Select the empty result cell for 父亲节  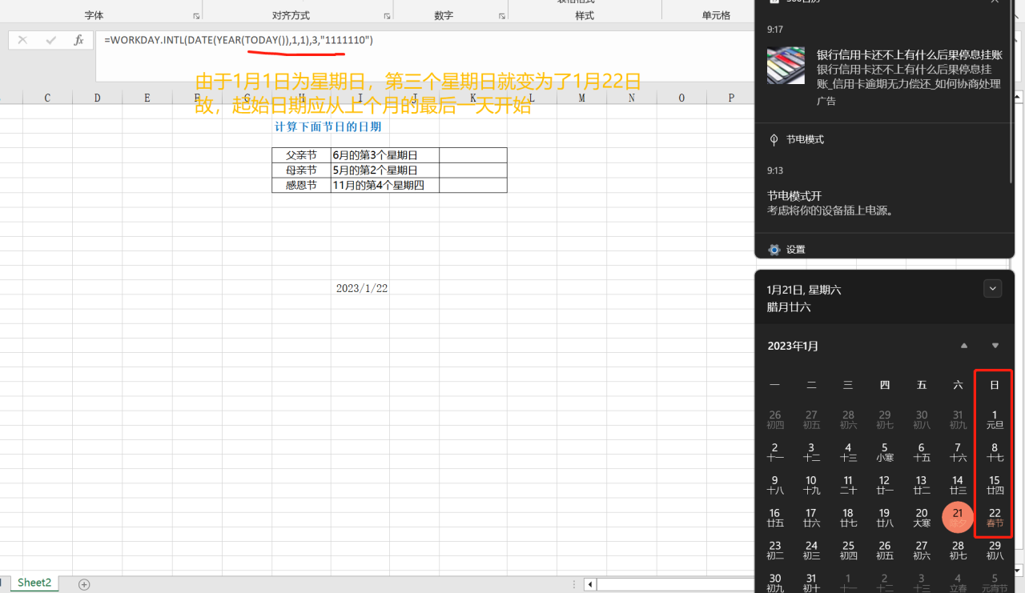[x=473, y=155]
